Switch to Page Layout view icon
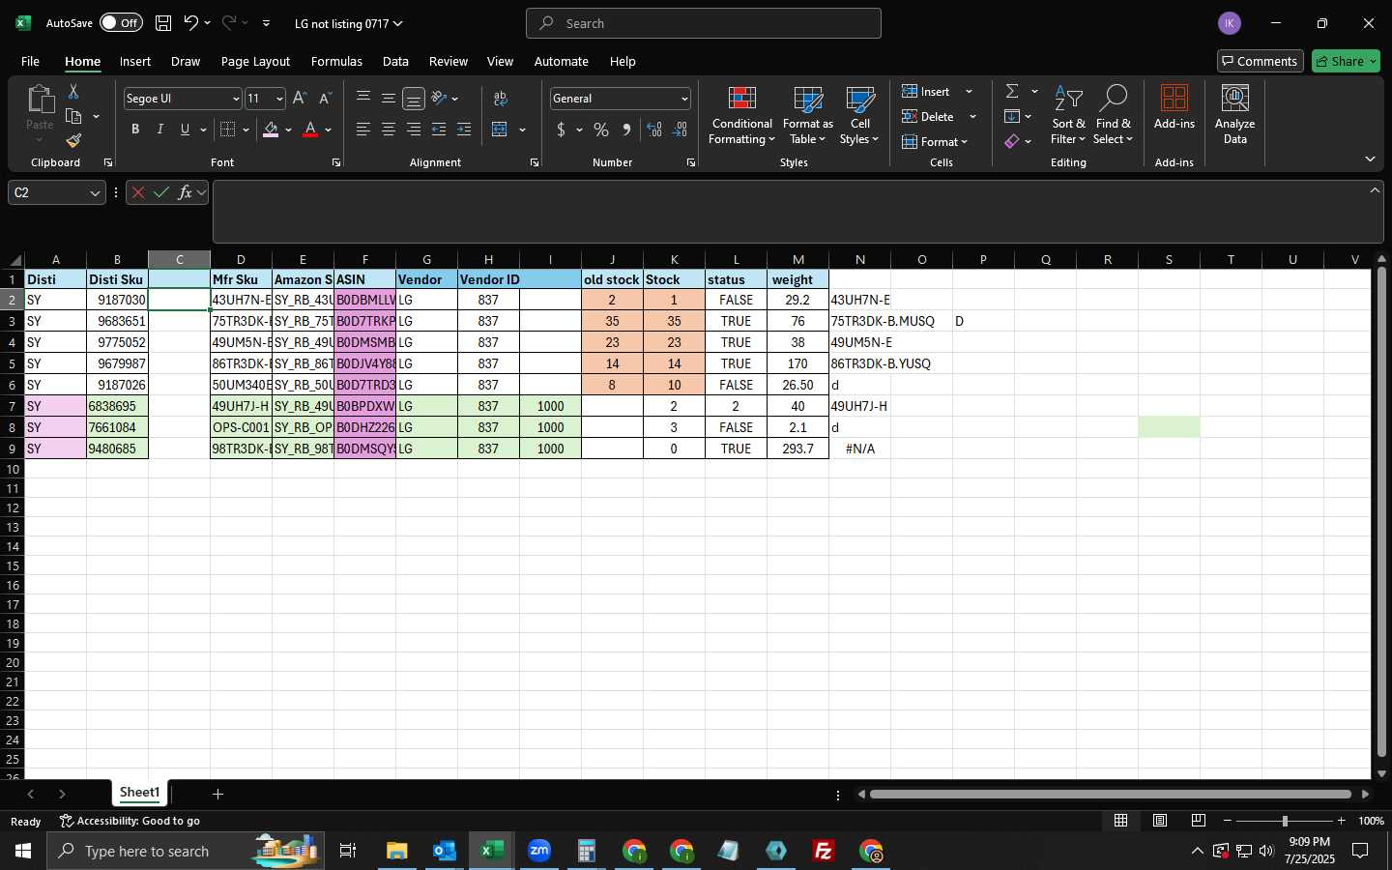This screenshot has width=1392, height=870. tap(1160, 821)
